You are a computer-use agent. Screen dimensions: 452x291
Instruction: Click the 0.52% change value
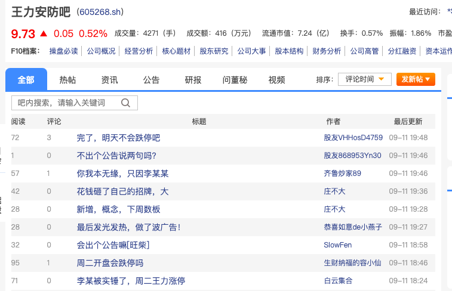[93, 33]
